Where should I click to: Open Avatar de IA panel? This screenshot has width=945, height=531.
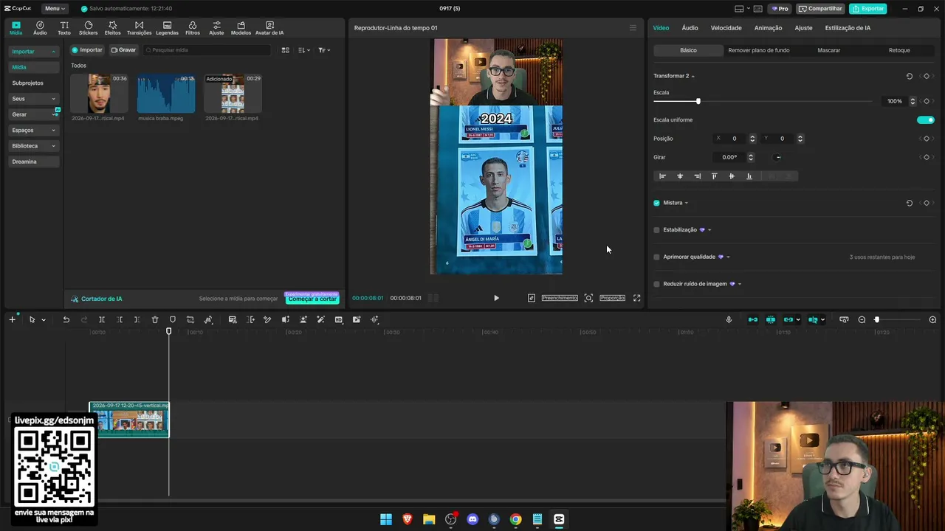pyautogui.click(x=269, y=28)
